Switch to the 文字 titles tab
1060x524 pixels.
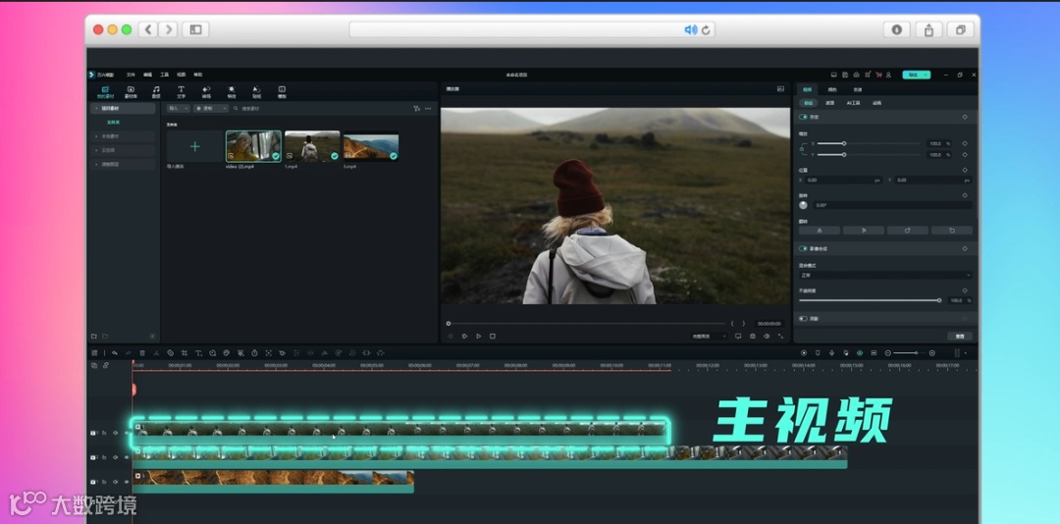click(x=182, y=92)
